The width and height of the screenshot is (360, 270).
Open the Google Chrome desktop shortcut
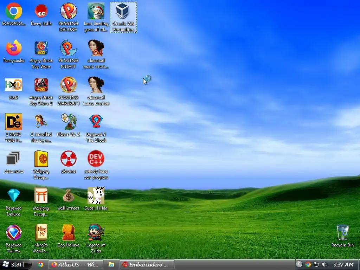click(14, 11)
